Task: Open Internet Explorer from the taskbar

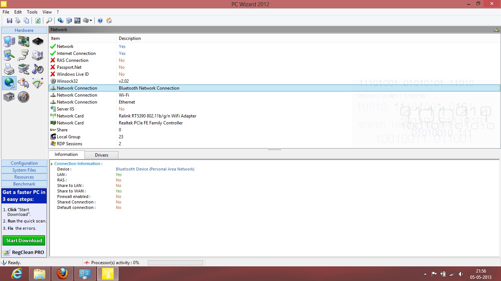Action: coord(17,274)
